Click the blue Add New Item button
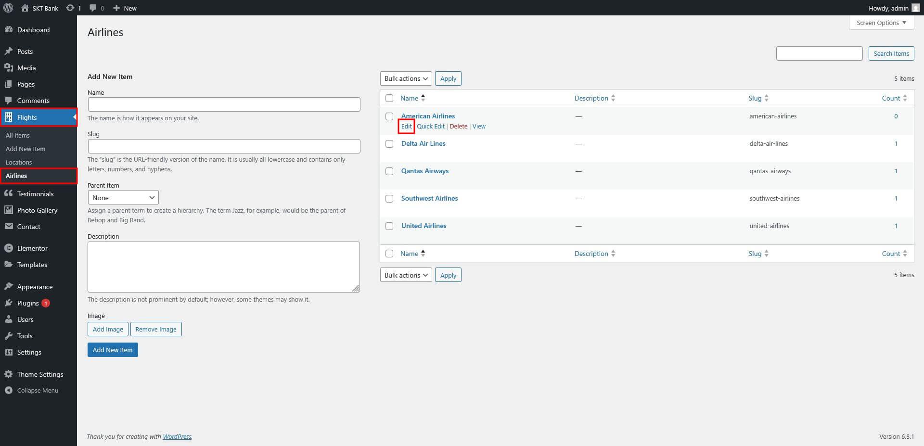The height and width of the screenshot is (446, 924). (x=113, y=350)
